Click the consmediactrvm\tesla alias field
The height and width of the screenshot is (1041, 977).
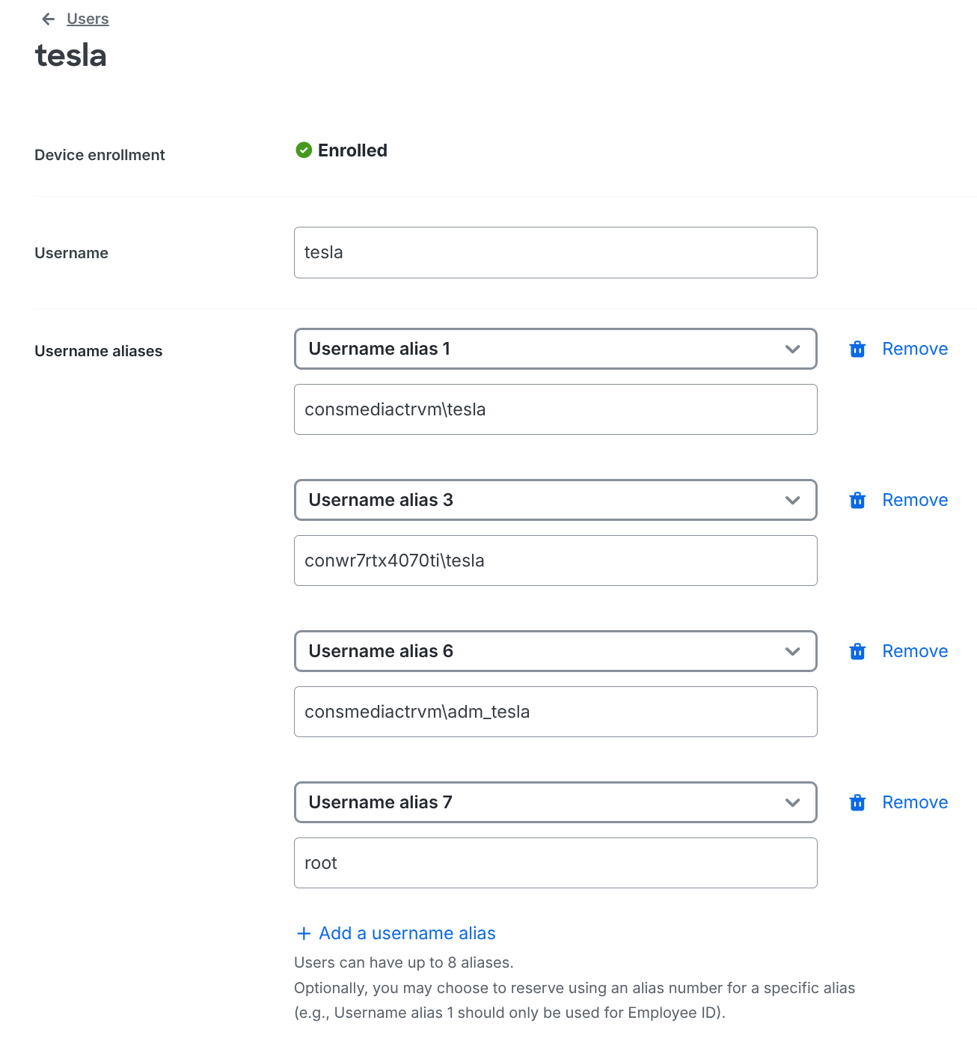tap(555, 409)
